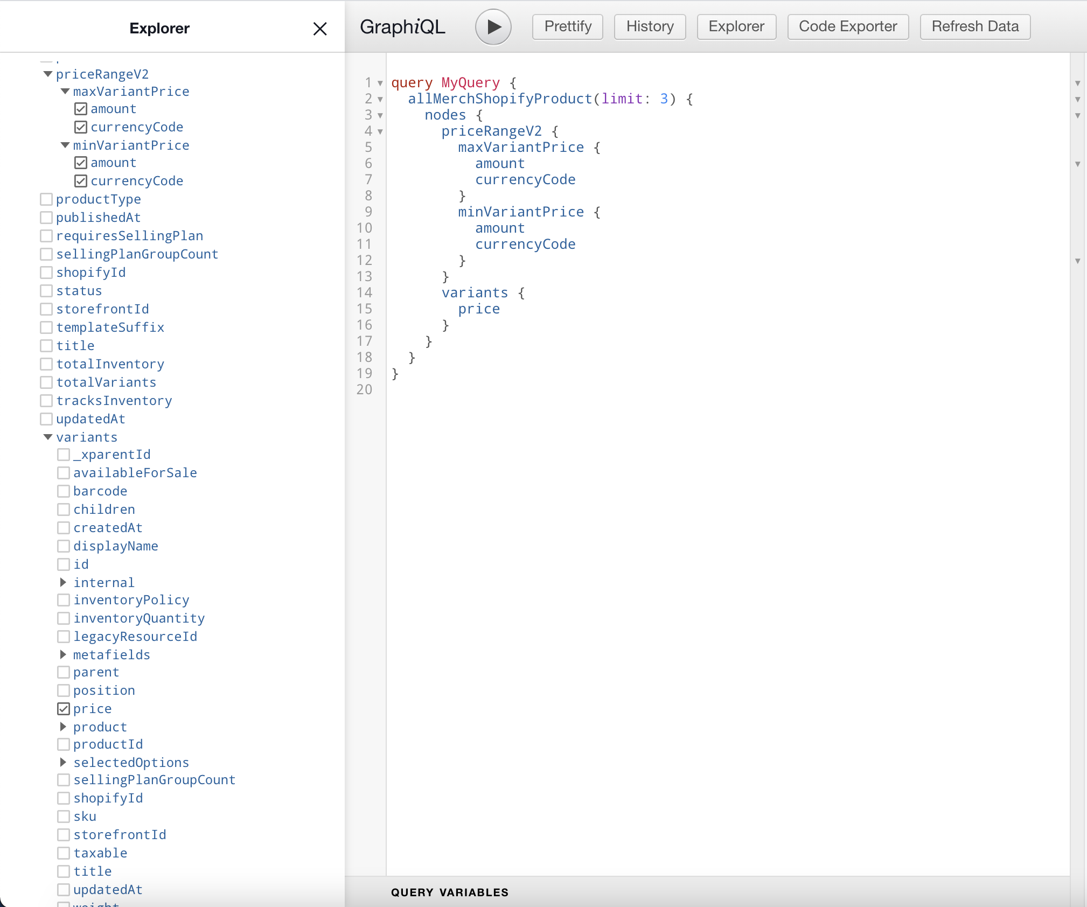
Task: Open the Code Exporter
Action: (x=848, y=26)
